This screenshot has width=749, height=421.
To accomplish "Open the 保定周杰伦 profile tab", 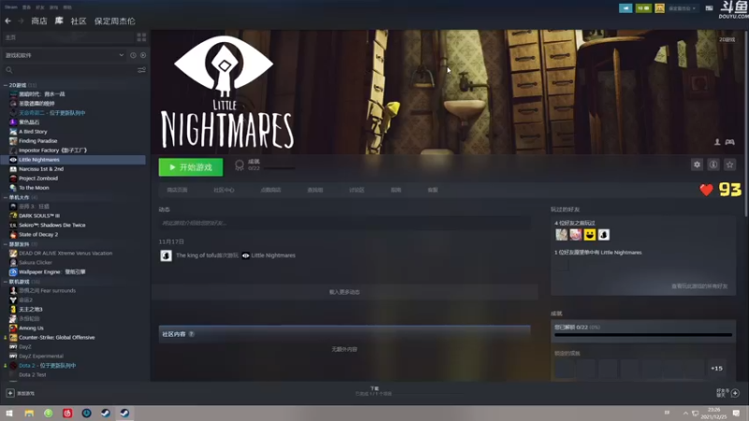I will pos(114,21).
